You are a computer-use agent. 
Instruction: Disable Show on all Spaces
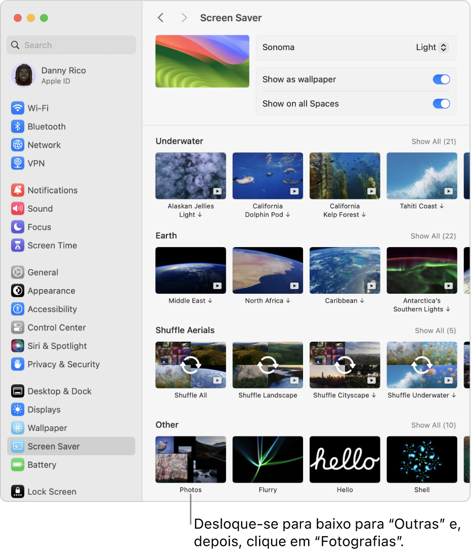pos(441,104)
